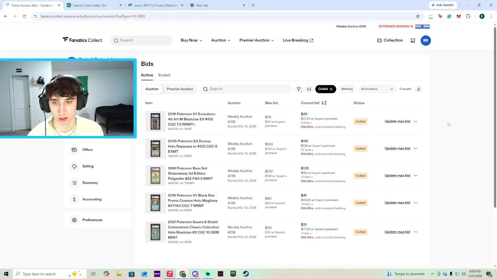Expand the Premier Auction navigation menu
This screenshot has height=279, width=497.
click(x=257, y=40)
